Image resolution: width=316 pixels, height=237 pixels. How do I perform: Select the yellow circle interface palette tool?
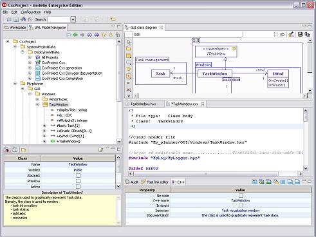129,69
